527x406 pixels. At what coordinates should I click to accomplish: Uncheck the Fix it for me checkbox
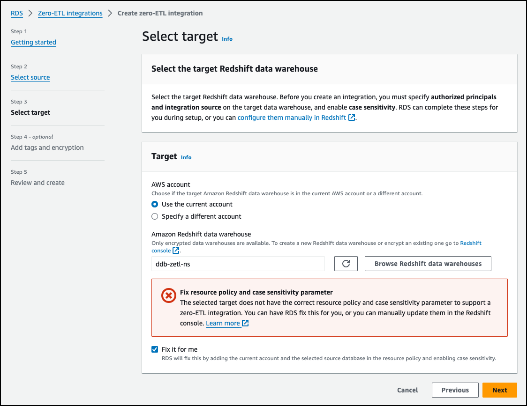[x=155, y=349]
